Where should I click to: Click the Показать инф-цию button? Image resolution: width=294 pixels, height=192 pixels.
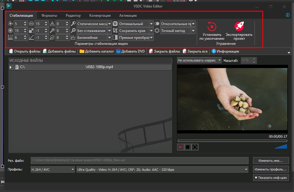(x=271, y=178)
